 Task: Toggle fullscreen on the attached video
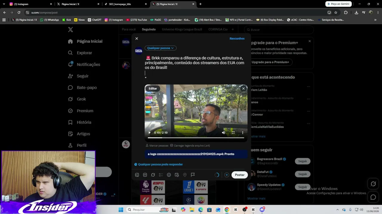[233, 133]
